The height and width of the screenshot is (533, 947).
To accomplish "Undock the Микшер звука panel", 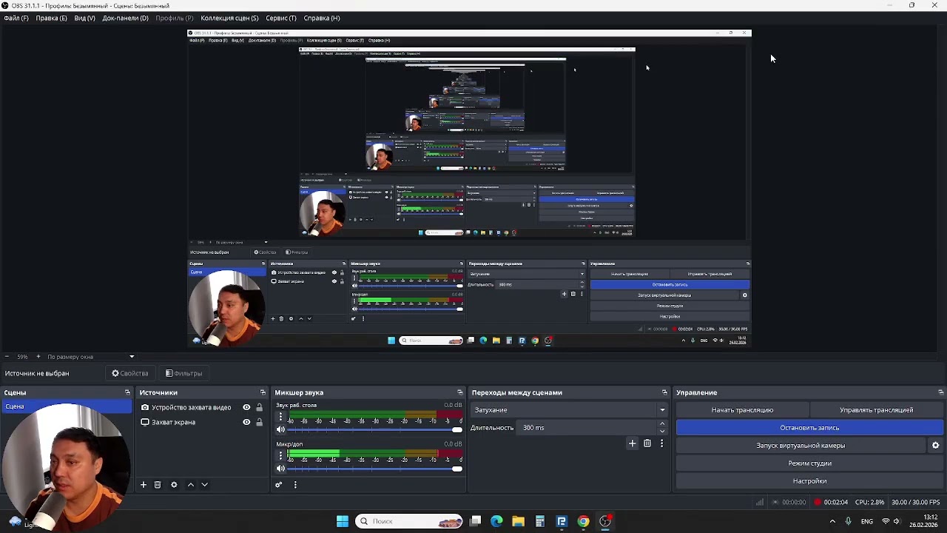I will pyautogui.click(x=459, y=392).
